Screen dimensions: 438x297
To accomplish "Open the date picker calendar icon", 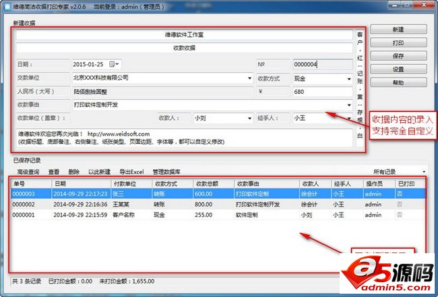I will (x=114, y=64).
